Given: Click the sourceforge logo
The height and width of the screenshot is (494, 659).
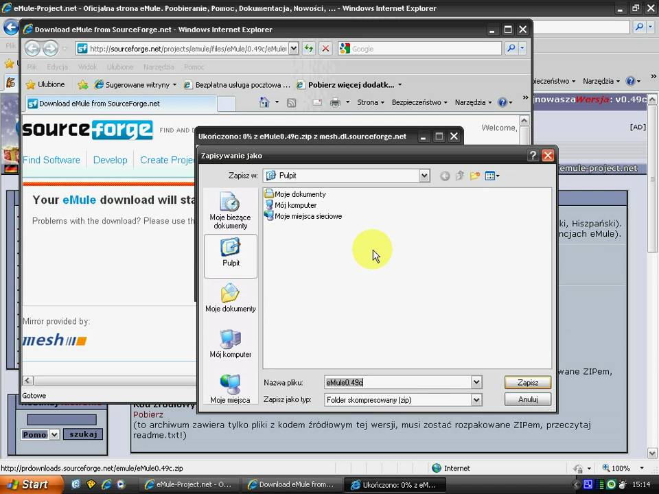Looking at the screenshot, I should tap(88, 130).
